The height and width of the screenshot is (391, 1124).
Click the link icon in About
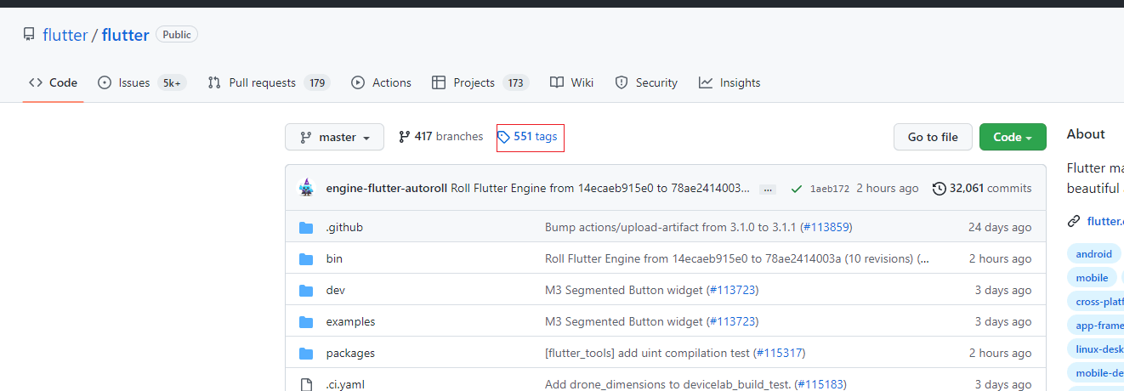point(1074,221)
